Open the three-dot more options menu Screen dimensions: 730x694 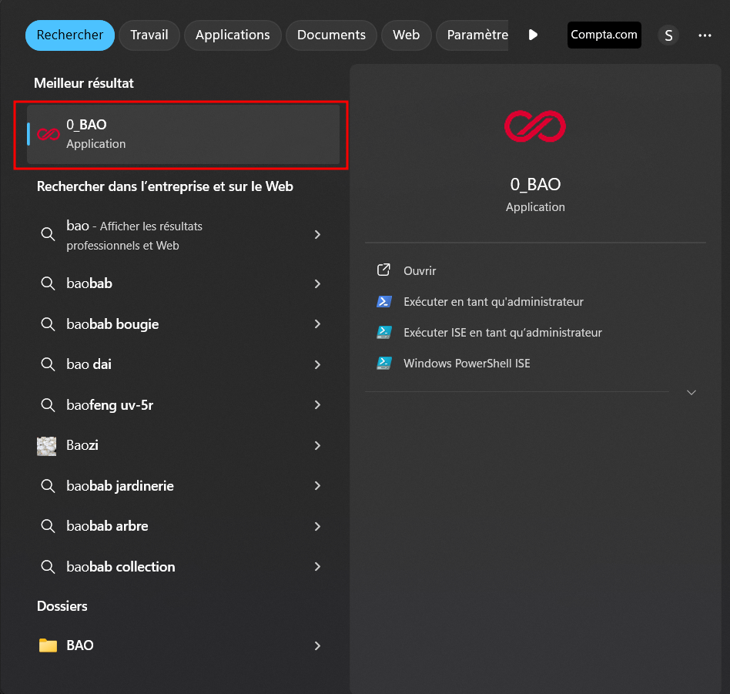coord(705,35)
